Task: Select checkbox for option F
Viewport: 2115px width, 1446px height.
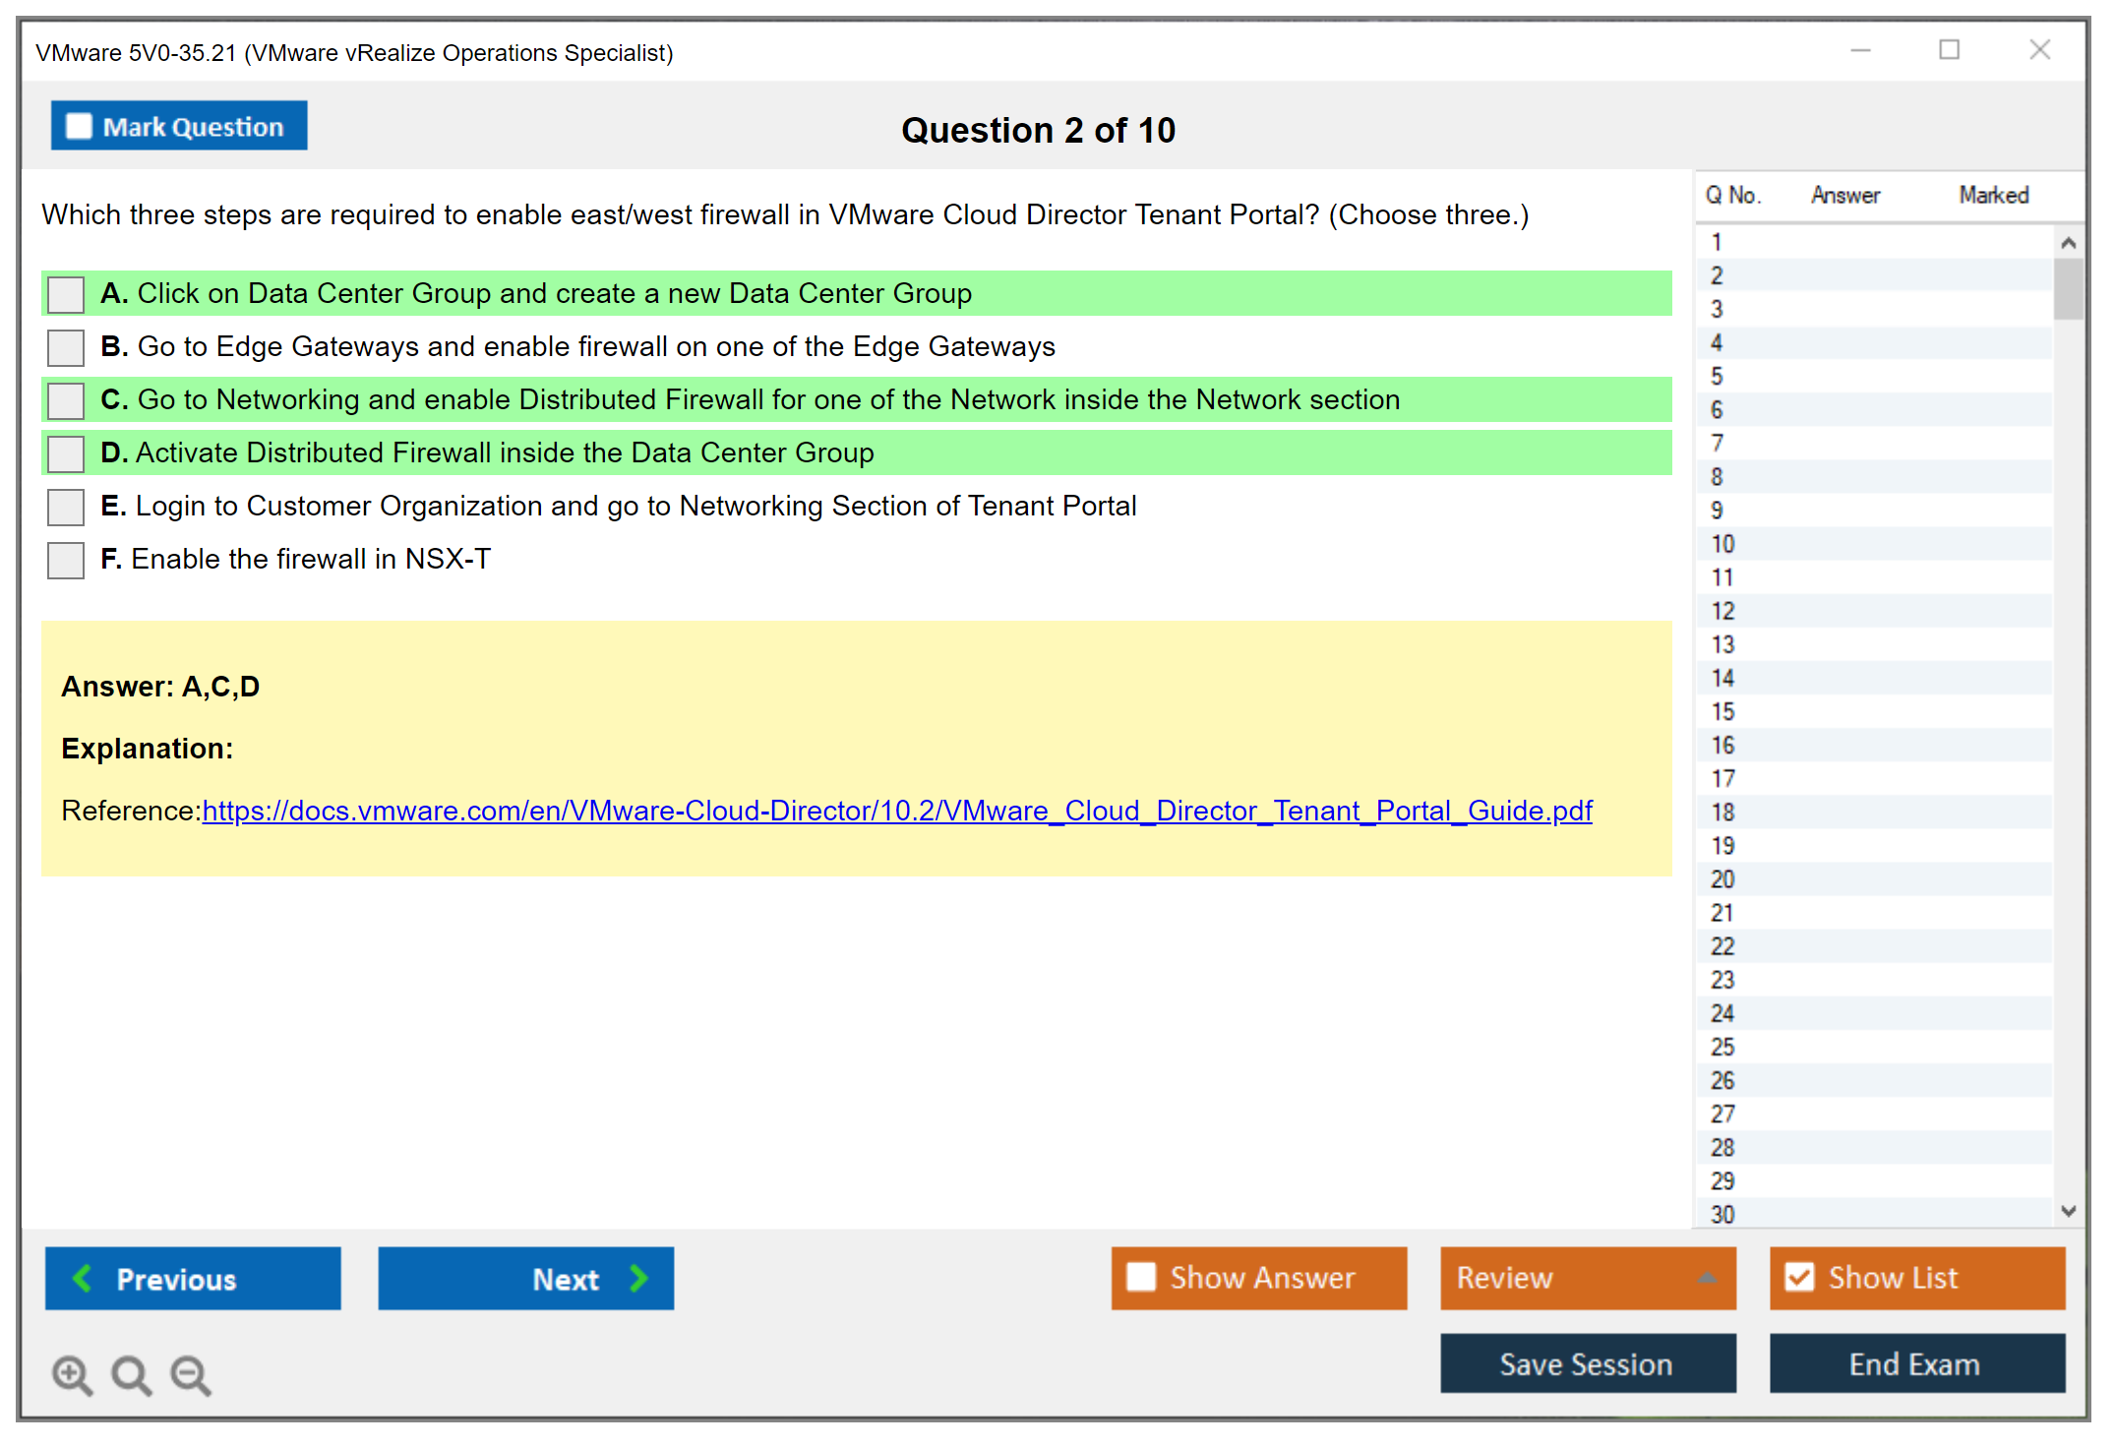Action: pyautogui.click(x=66, y=560)
